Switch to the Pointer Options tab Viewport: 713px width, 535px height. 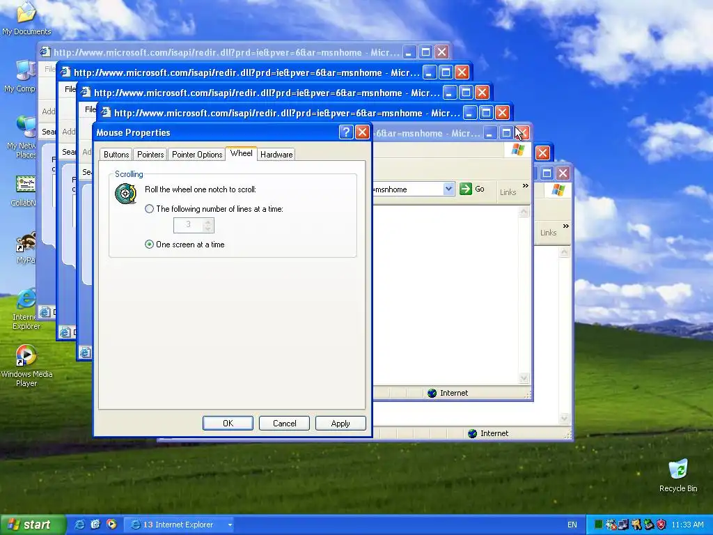coord(197,154)
